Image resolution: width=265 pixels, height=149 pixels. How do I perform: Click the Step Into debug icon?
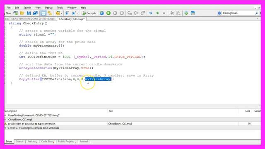(x=130, y=13)
